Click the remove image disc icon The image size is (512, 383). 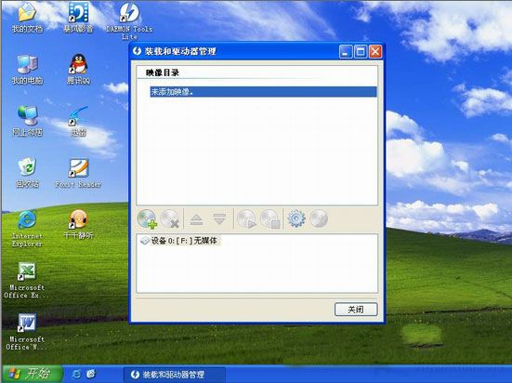(x=170, y=218)
